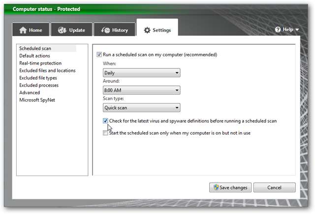The height and width of the screenshot is (214, 315).
Task: Open the When dropdown set to Daily
Action: tap(141, 72)
